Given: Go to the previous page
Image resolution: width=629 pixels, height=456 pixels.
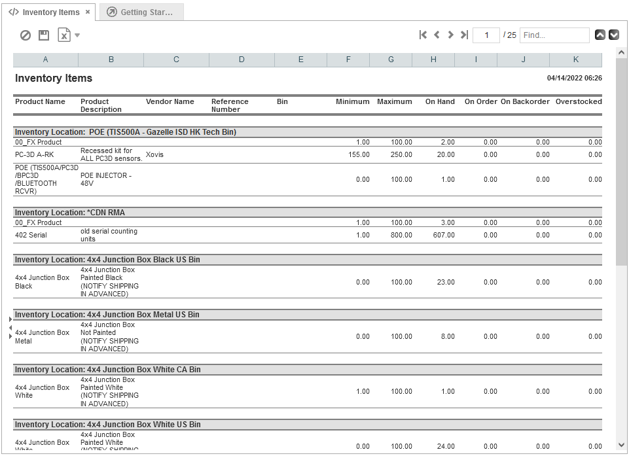Looking at the screenshot, I should (x=437, y=35).
